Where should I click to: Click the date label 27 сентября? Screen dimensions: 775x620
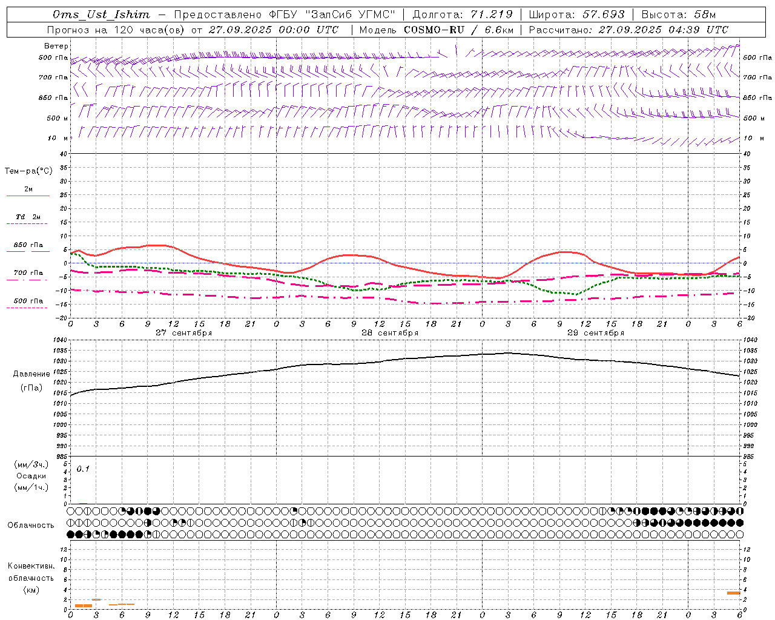[183, 332]
